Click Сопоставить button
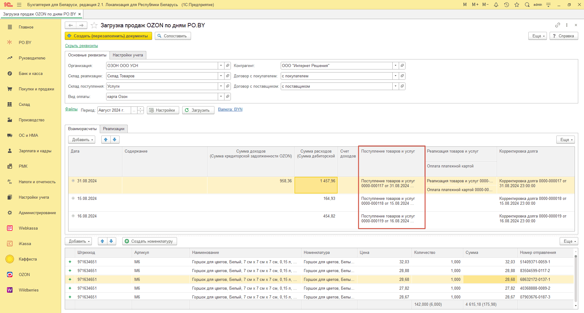 pyautogui.click(x=173, y=36)
